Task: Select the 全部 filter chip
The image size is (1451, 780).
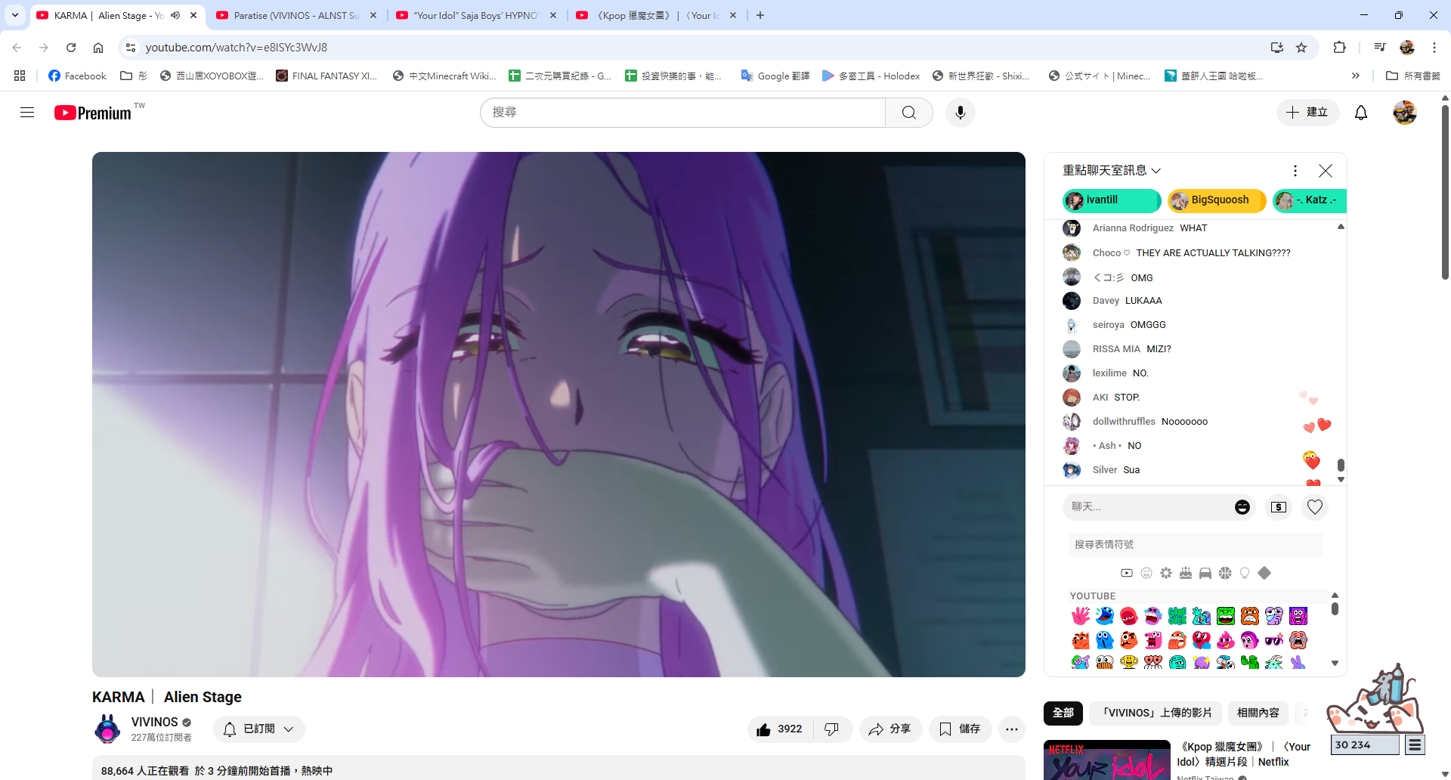Action: [x=1063, y=713]
